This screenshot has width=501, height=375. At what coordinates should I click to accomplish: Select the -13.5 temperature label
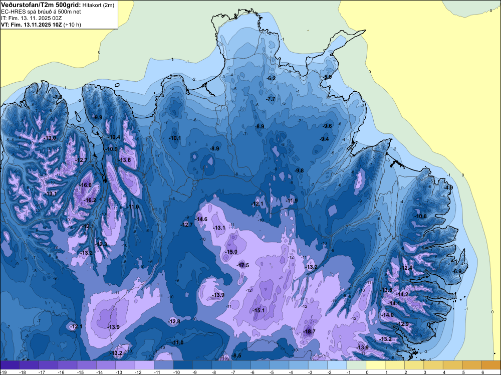pyautogui.click(x=386, y=290)
